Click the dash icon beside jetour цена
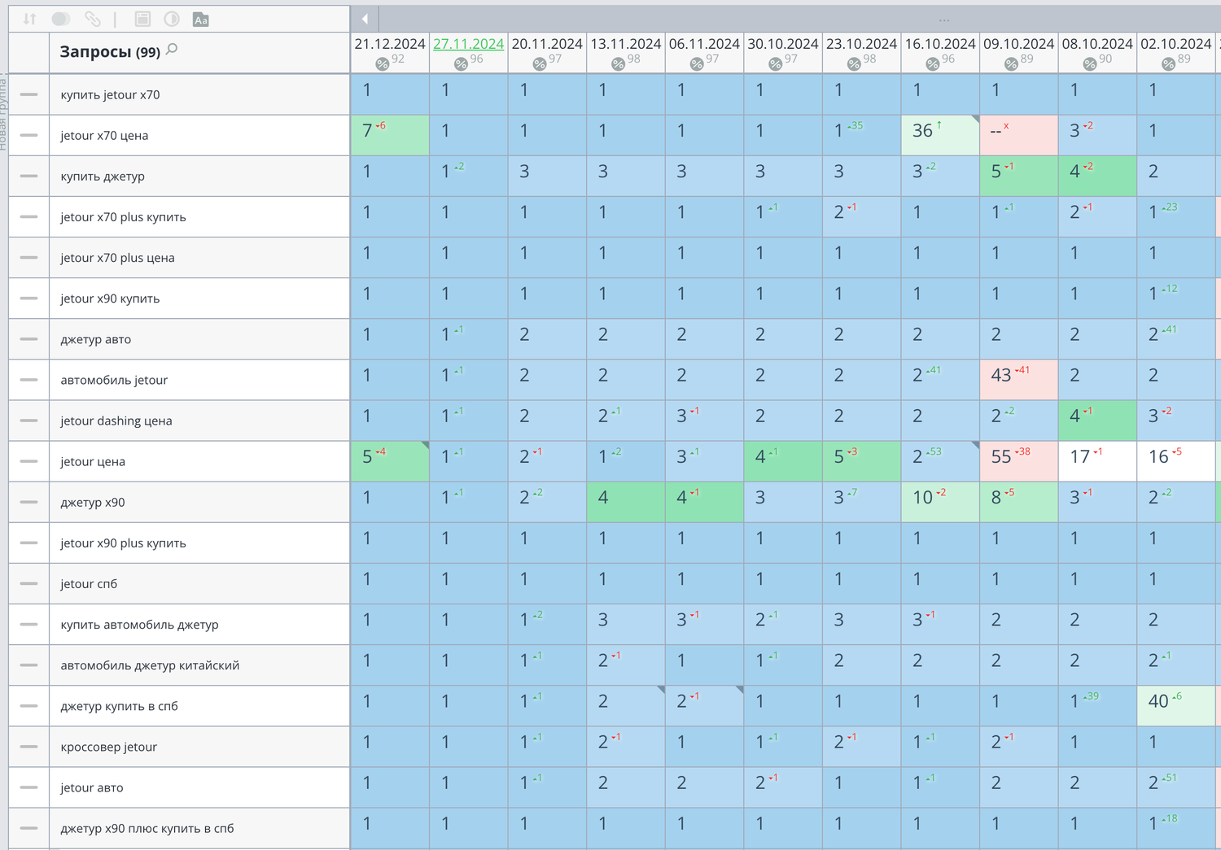1221x850 pixels. click(x=29, y=461)
